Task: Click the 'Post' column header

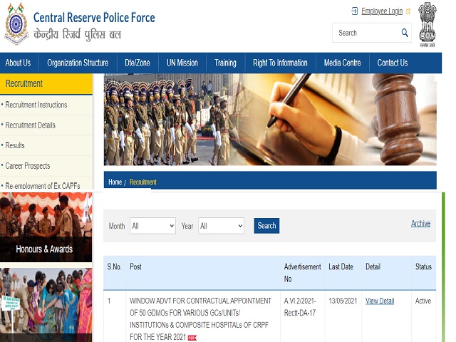Action: 135,266
